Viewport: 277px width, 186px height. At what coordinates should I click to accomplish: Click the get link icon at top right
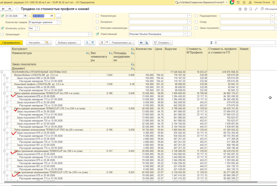(256, 9)
